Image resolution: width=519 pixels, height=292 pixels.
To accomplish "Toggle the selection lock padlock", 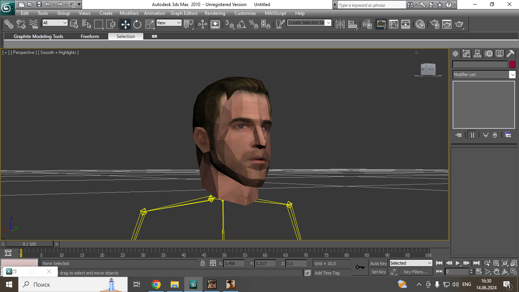I will coord(203,263).
